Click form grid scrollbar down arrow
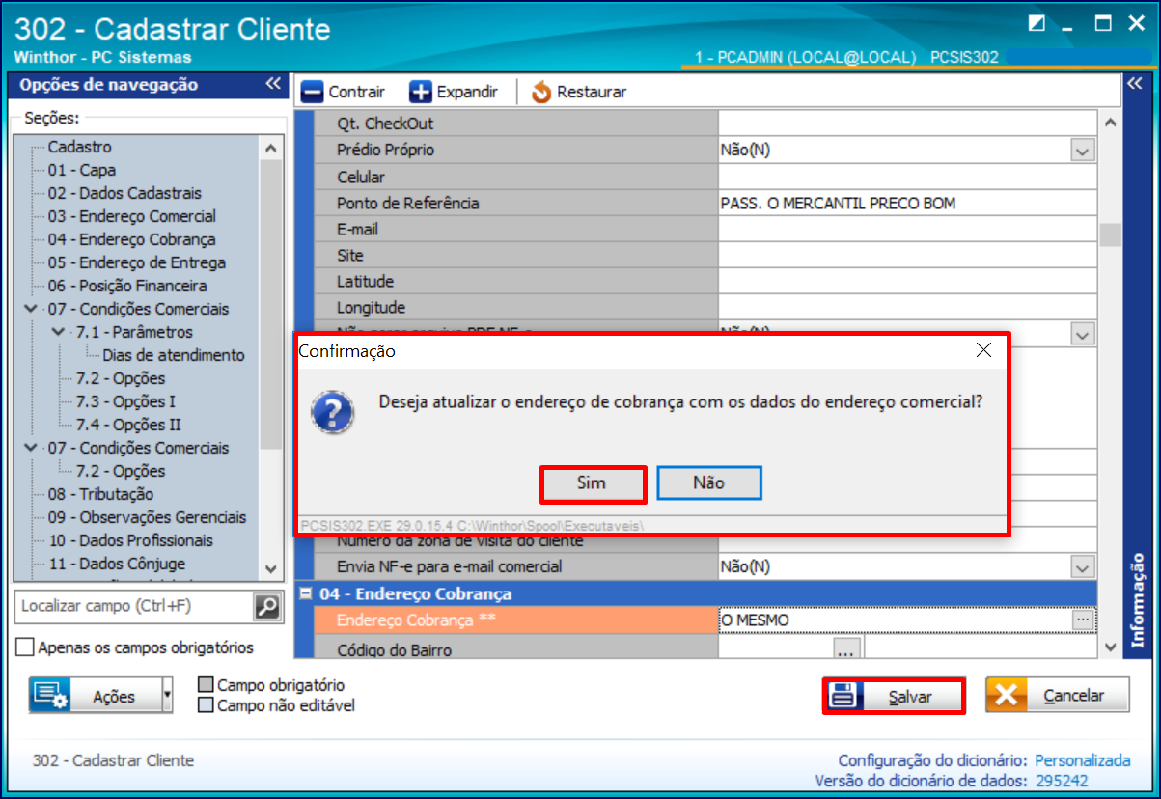Image resolution: width=1161 pixels, height=799 pixels. 1110,647
